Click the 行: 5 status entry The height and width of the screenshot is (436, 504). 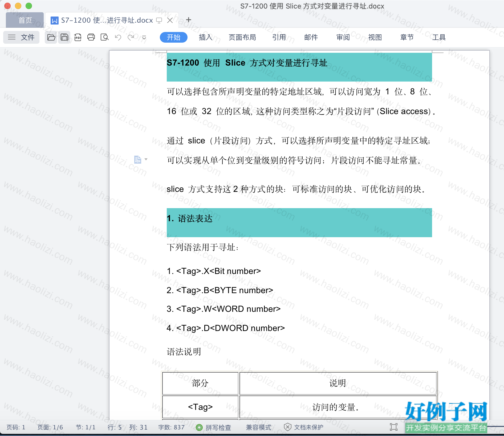click(115, 427)
